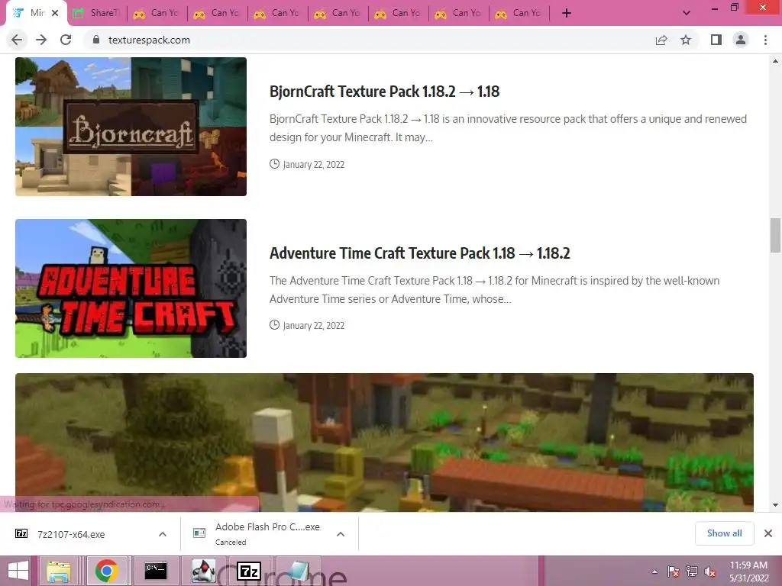The height and width of the screenshot is (586, 782).
Task: Close the active texturespack tab
Action: tap(55, 13)
